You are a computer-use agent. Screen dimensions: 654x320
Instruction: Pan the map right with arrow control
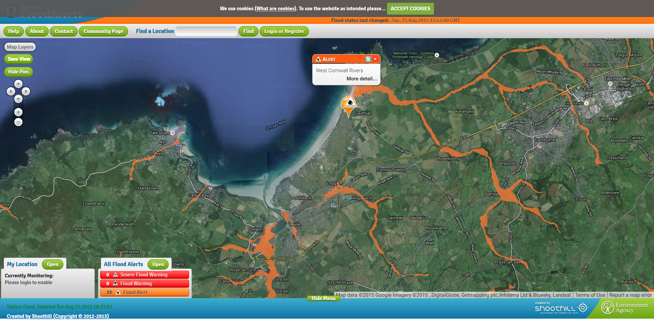click(26, 91)
